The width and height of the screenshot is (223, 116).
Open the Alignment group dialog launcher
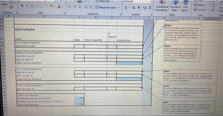point(121,14)
